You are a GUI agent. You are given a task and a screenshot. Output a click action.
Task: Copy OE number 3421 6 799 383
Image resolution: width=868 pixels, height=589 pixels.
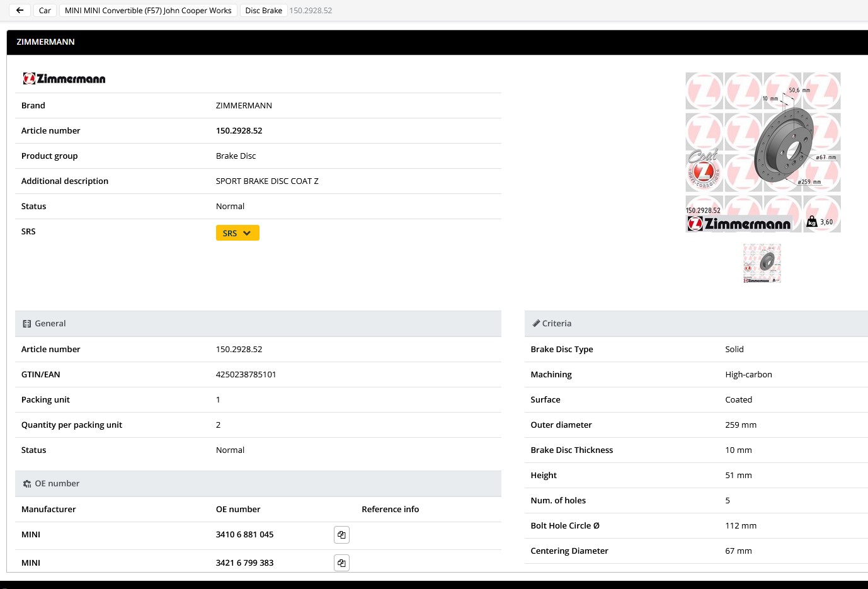(x=341, y=563)
